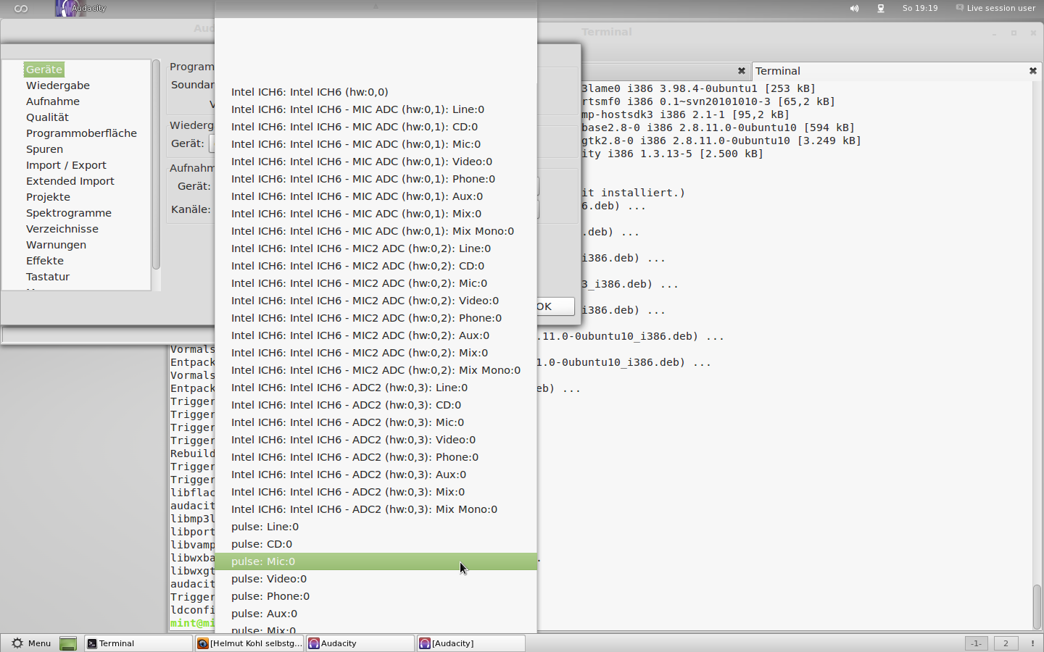Choose ADC2 (hw:0,3): Mic:0 device

(376, 422)
